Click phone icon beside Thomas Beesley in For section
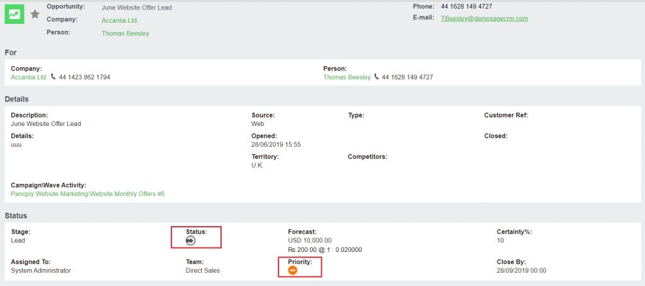The height and width of the screenshot is (286, 645). click(377, 77)
